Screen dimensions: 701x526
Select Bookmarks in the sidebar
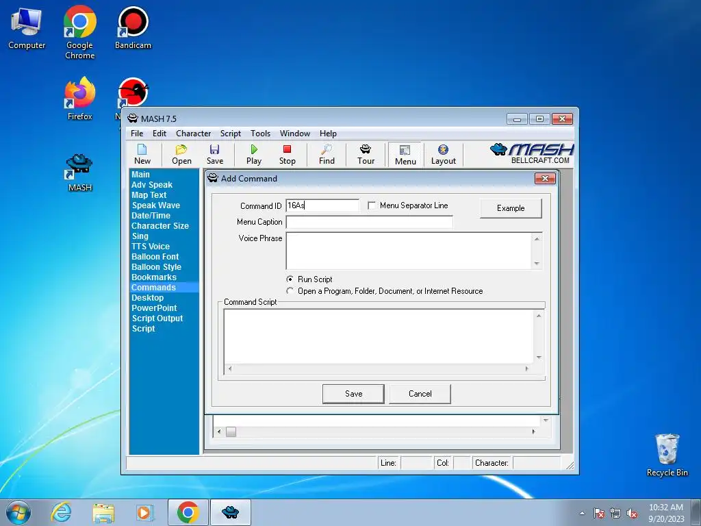point(154,277)
